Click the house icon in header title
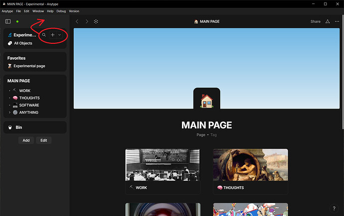Screen dimensions: 344x216 click(x=196, y=21)
